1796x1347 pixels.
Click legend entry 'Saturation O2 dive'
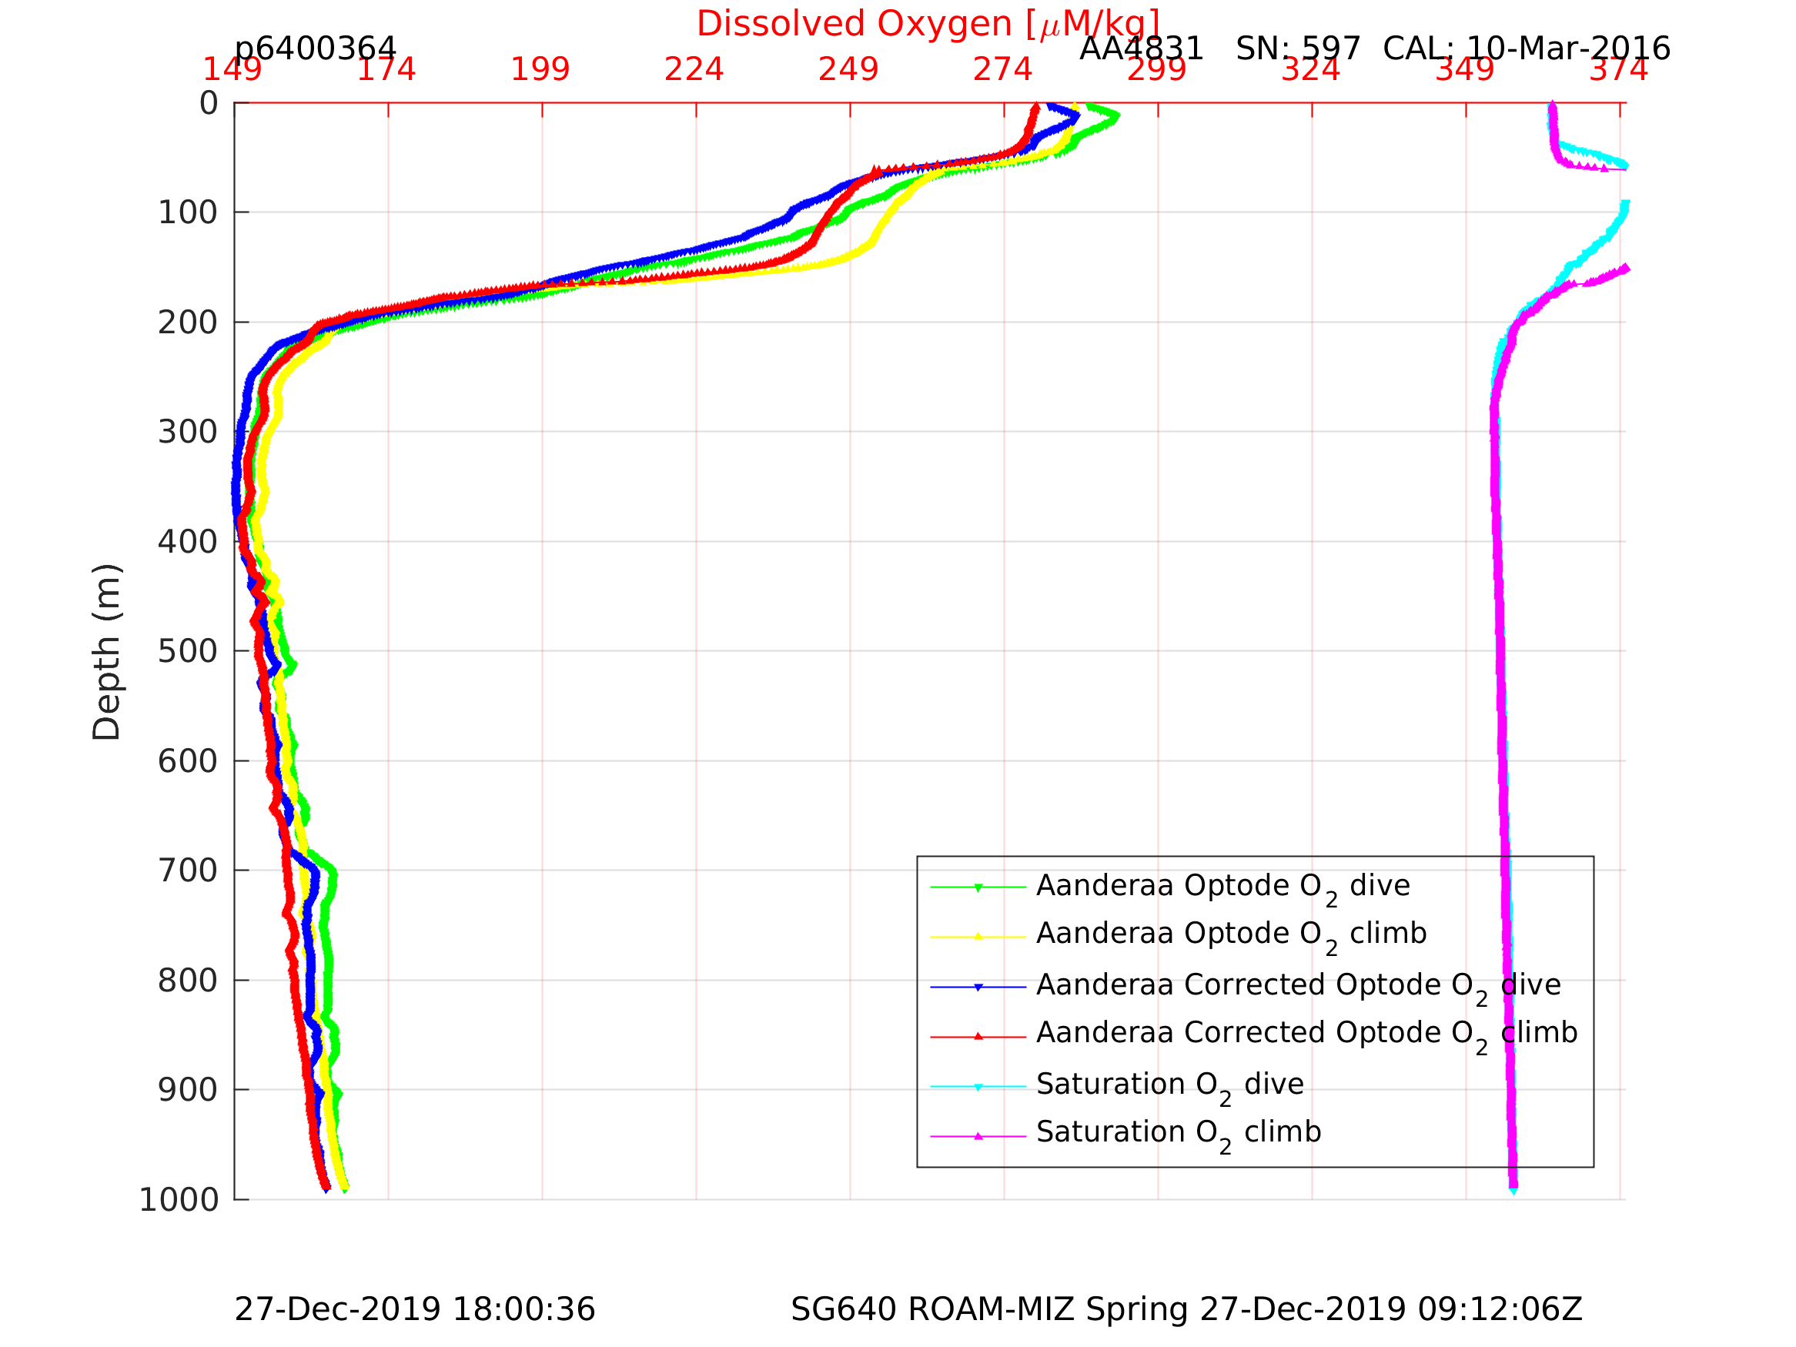[x=1170, y=1086]
